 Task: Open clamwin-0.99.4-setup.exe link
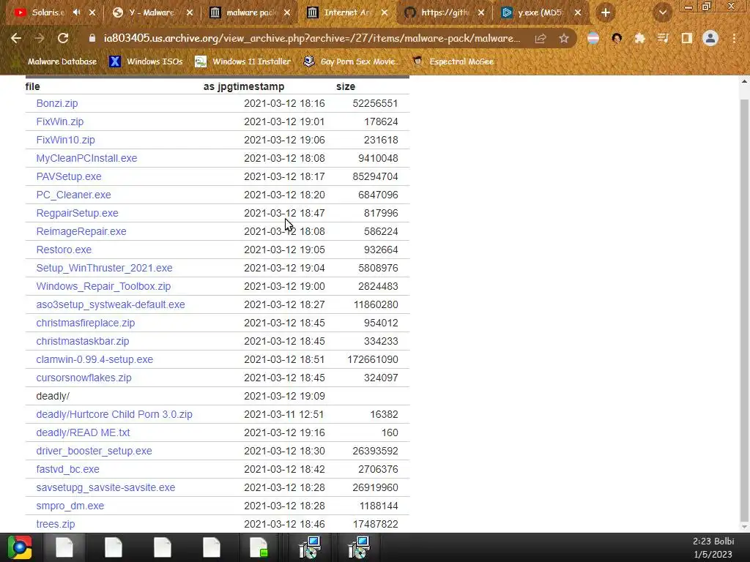(94, 359)
